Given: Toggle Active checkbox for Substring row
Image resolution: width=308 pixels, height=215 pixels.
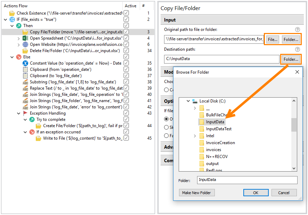Looking at the screenshot, I should 126,82.
